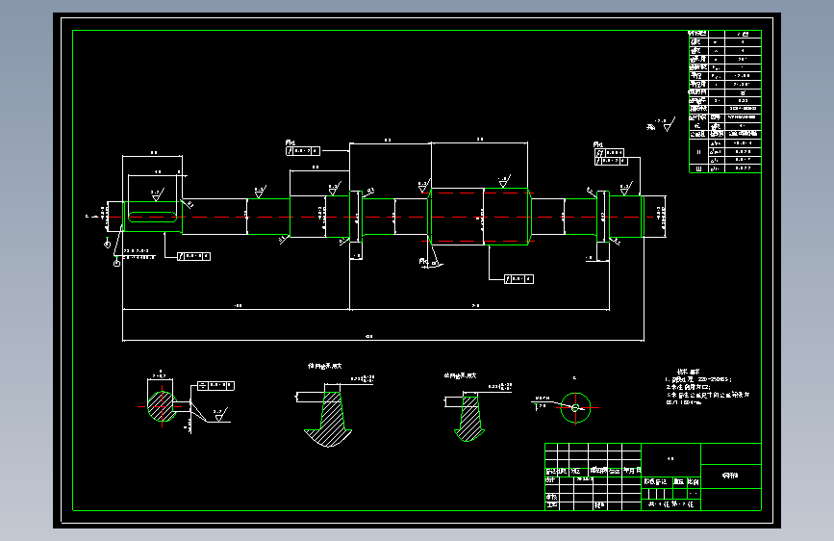Click the 其余 surface roughness symbol near the table
The width and height of the screenshot is (834, 541).
[x=661, y=125]
